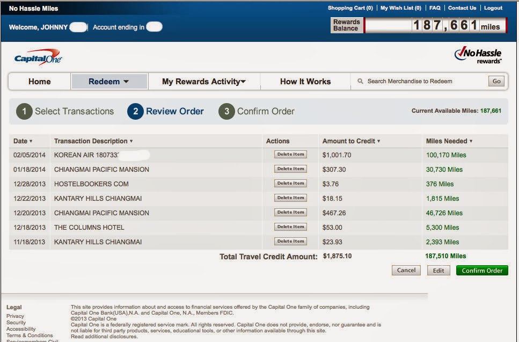The width and height of the screenshot is (519, 342).
Task: Click step 3 circle Confirm Order
Action: [226, 111]
